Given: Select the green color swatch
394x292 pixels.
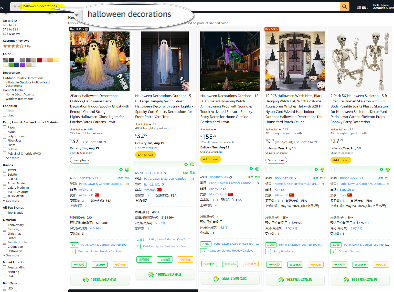Looking at the screenshot, I should pyautogui.click(x=11, y=65).
